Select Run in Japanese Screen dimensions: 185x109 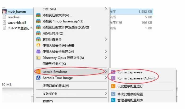pos(130,72)
